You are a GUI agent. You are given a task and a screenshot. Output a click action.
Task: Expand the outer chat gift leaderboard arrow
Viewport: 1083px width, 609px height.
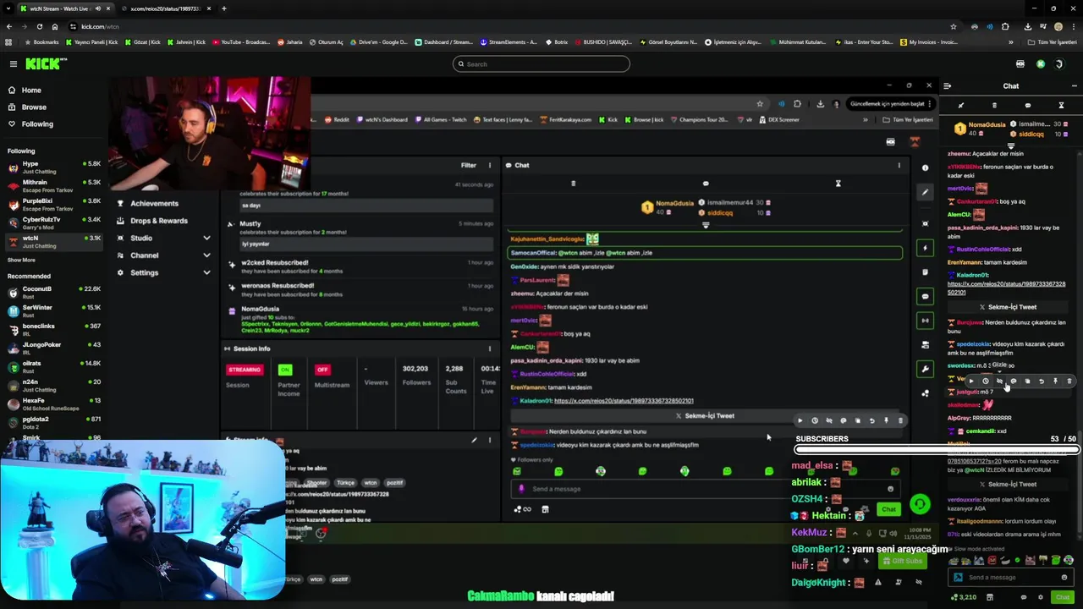click(1010, 146)
